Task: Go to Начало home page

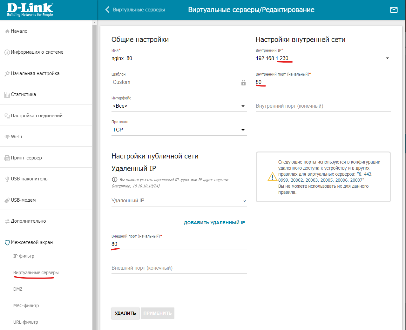Action: click(19, 31)
